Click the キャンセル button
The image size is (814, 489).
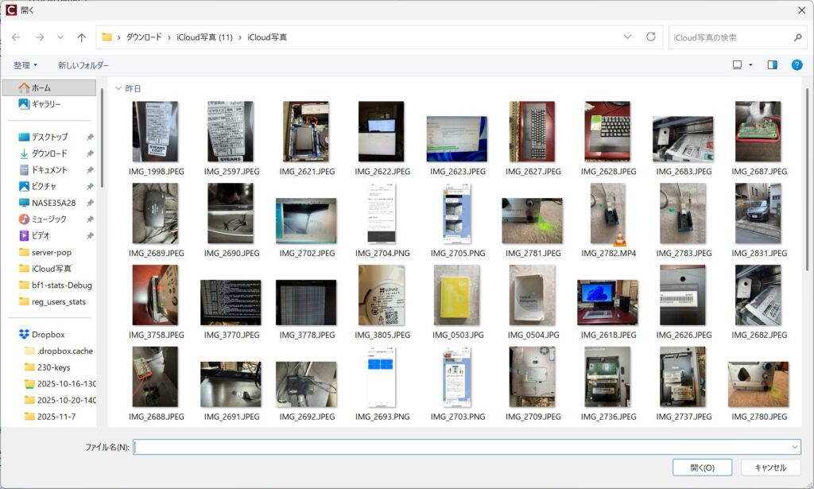coord(770,468)
